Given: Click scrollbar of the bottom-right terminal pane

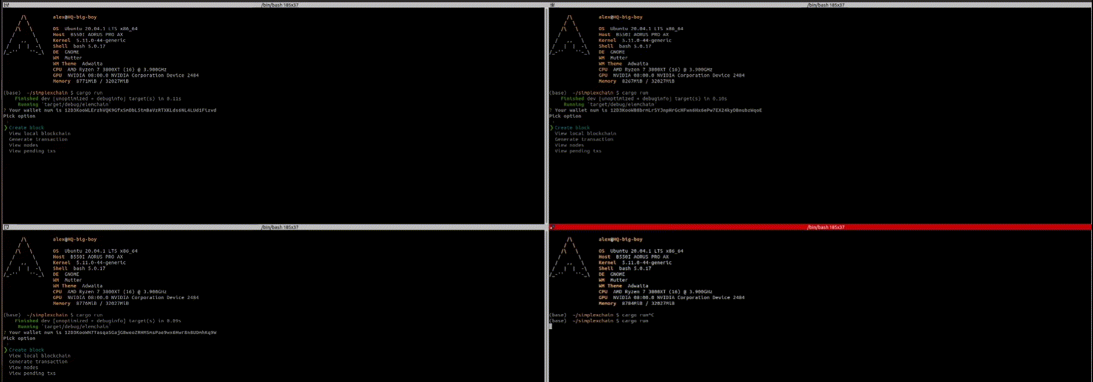Looking at the screenshot, I should click(x=1091, y=306).
